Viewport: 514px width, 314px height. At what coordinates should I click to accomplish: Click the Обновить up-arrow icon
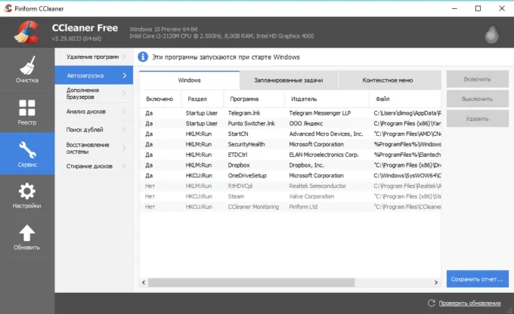[x=26, y=238]
